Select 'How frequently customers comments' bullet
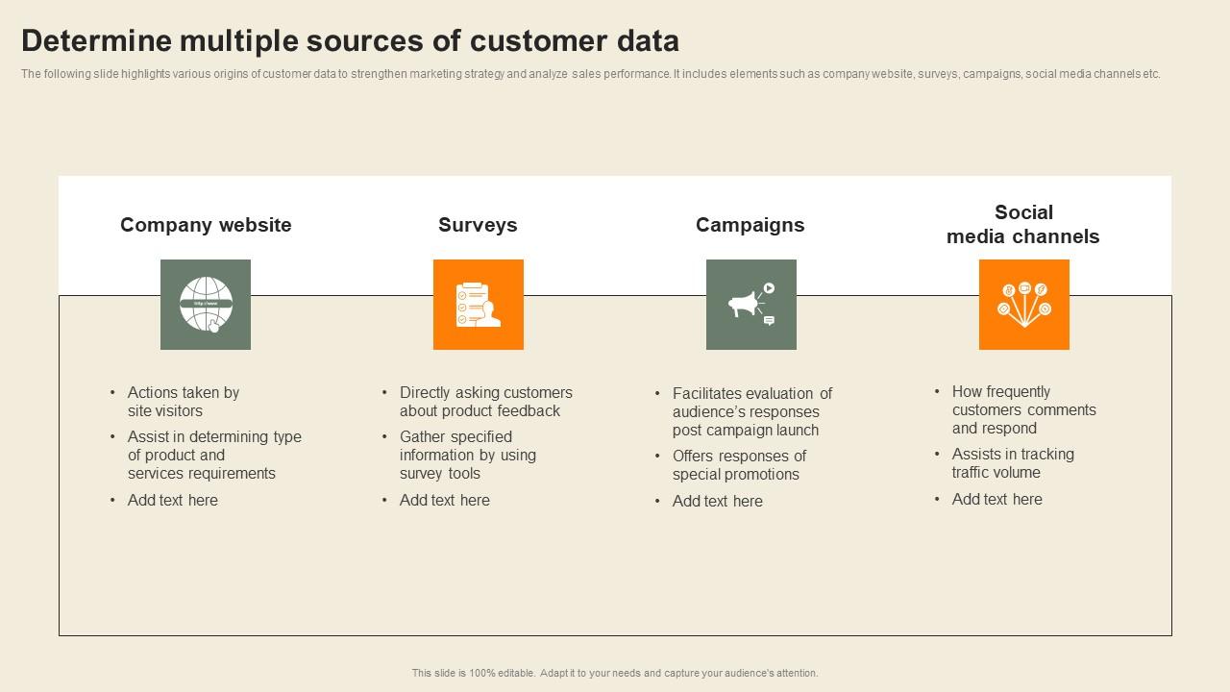This screenshot has width=1230, height=692. 1023,409
